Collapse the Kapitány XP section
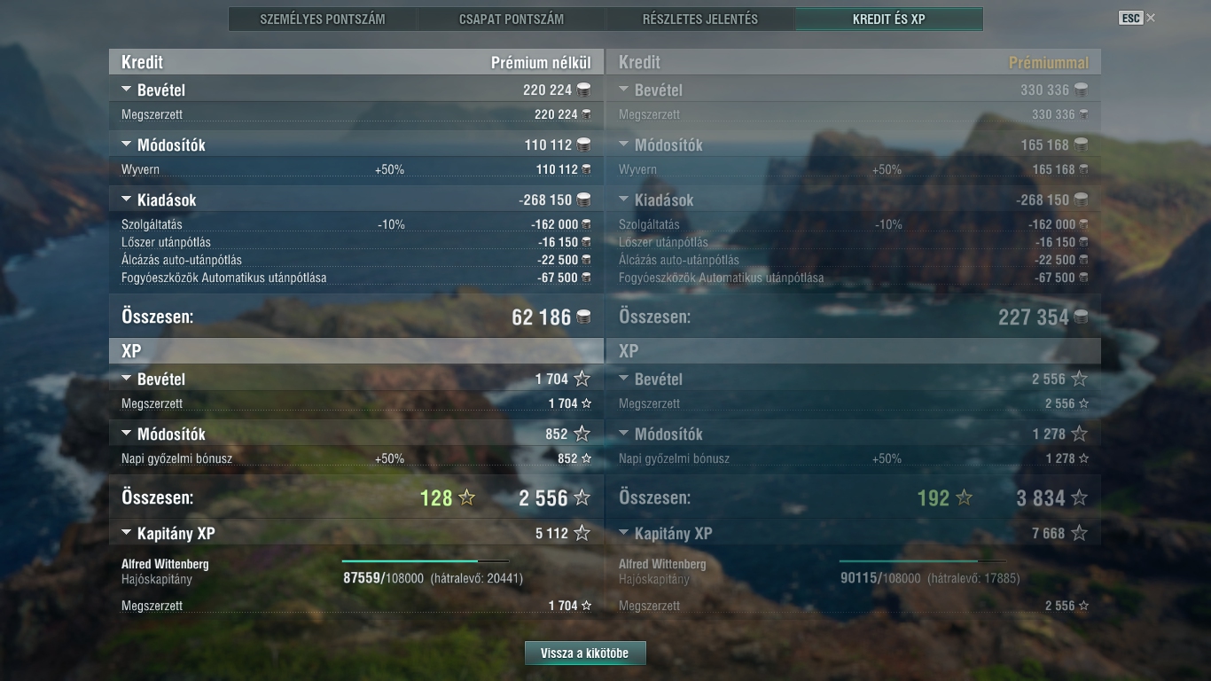Viewport: 1211px width, 681px height. (127, 533)
